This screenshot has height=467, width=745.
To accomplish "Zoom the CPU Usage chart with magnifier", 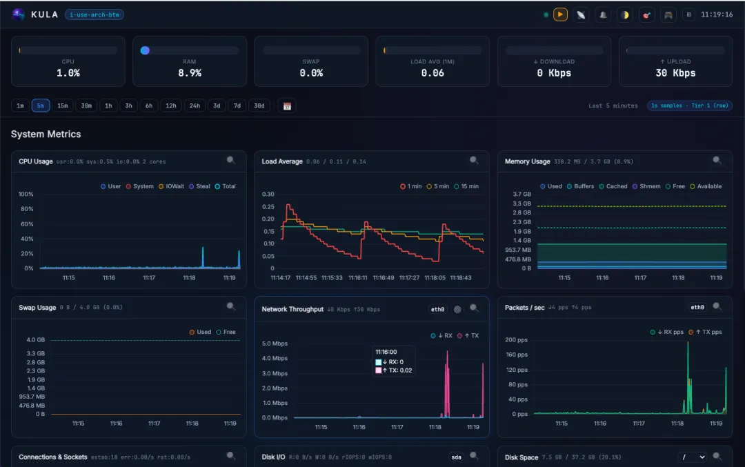I will (231, 161).
